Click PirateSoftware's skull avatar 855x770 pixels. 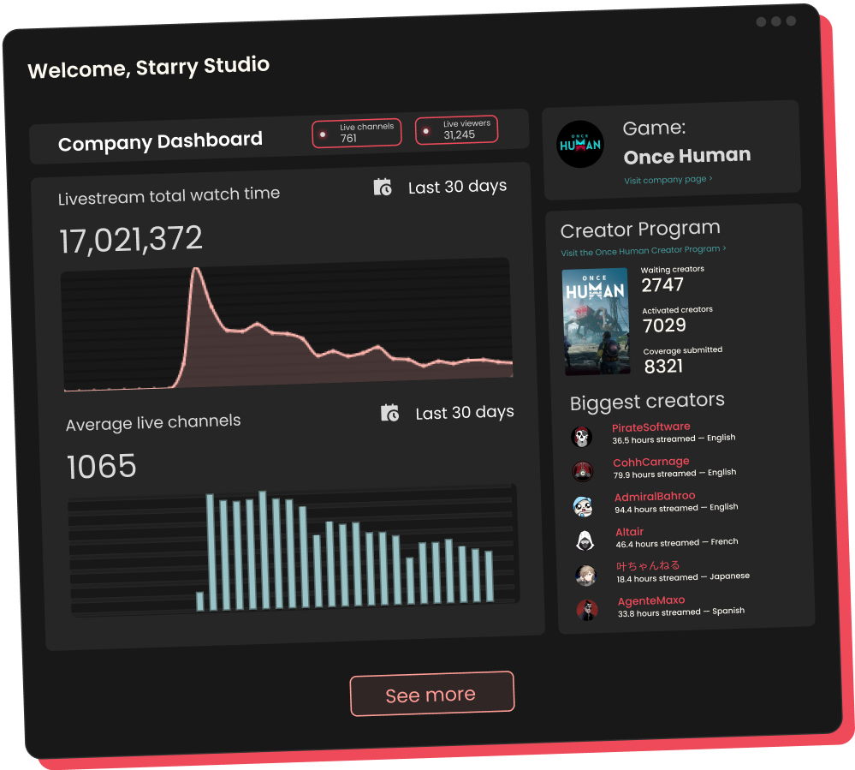(583, 436)
